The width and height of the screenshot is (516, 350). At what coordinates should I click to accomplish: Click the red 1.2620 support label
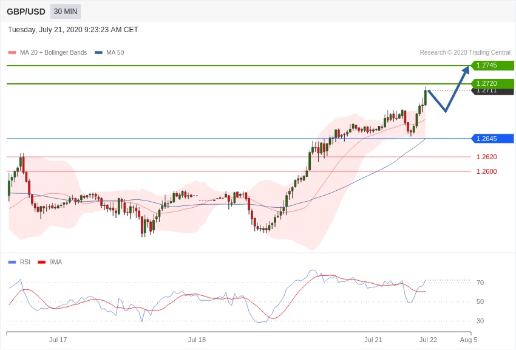(486, 157)
